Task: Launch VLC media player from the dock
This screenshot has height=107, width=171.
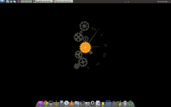Action: (x=72, y=103)
